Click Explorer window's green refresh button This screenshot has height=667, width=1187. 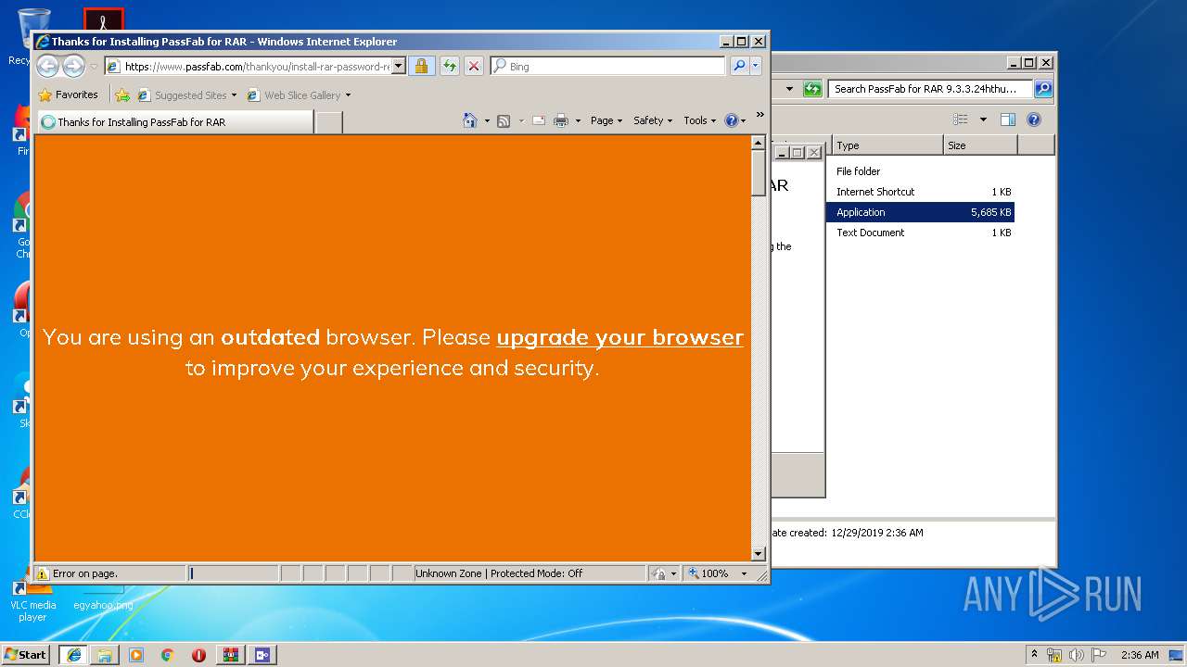pos(812,89)
